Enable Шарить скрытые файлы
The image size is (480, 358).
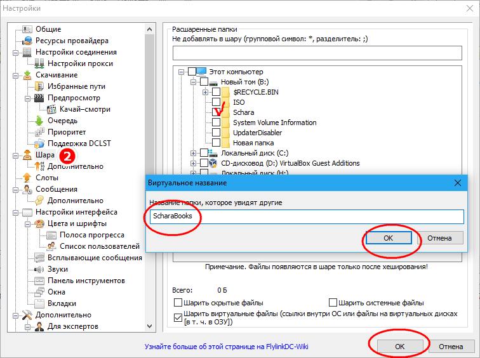(x=178, y=303)
